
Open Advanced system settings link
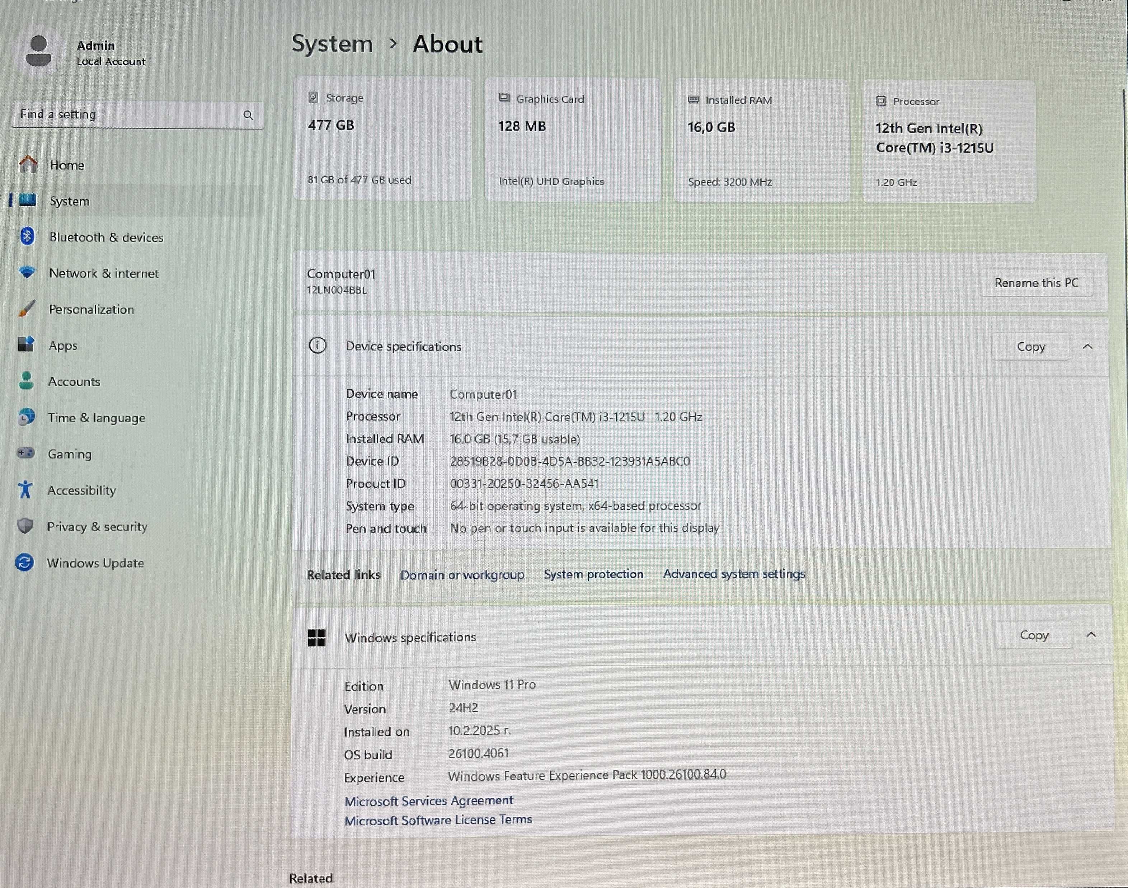(x=734, y=574)
